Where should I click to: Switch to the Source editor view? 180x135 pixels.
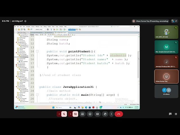32,35
